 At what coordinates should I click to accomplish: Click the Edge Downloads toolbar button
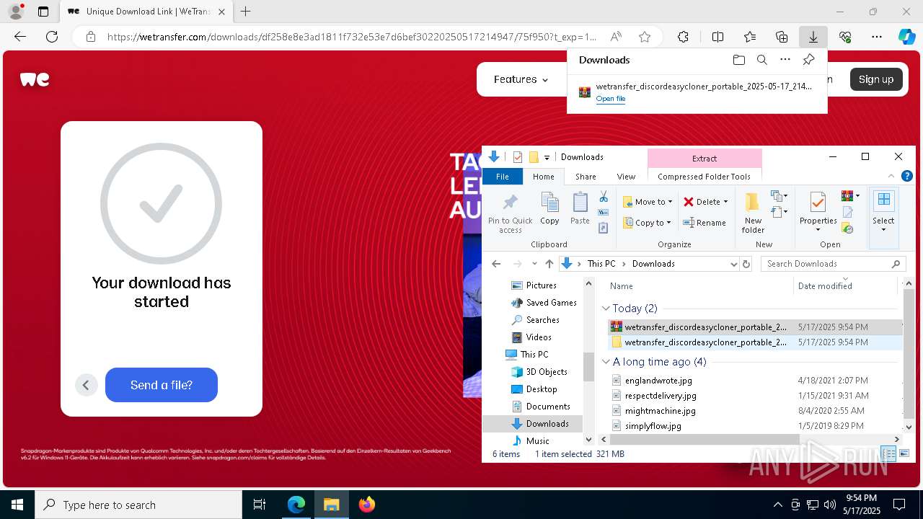[813, 37]
